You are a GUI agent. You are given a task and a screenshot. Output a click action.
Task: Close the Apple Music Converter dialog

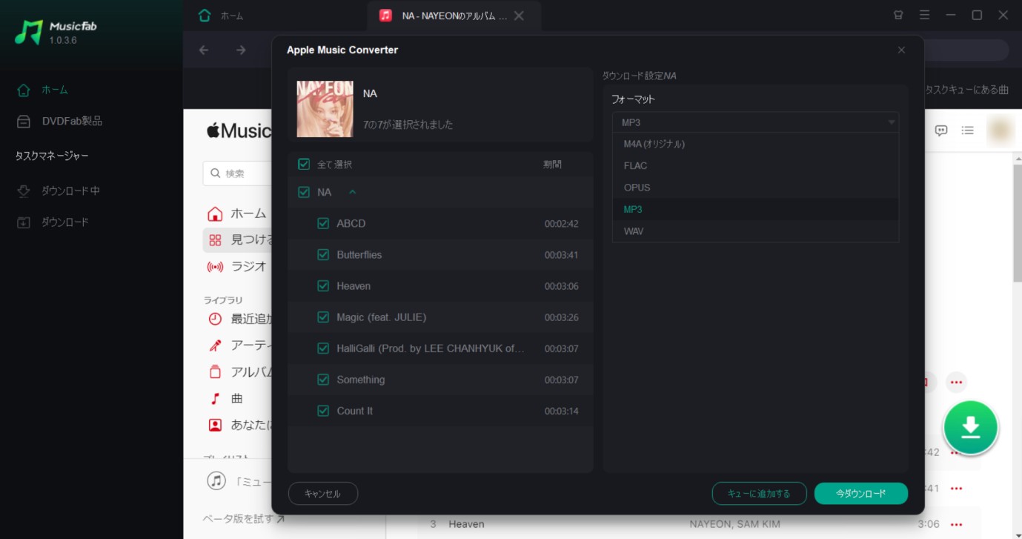coord(901,50)
